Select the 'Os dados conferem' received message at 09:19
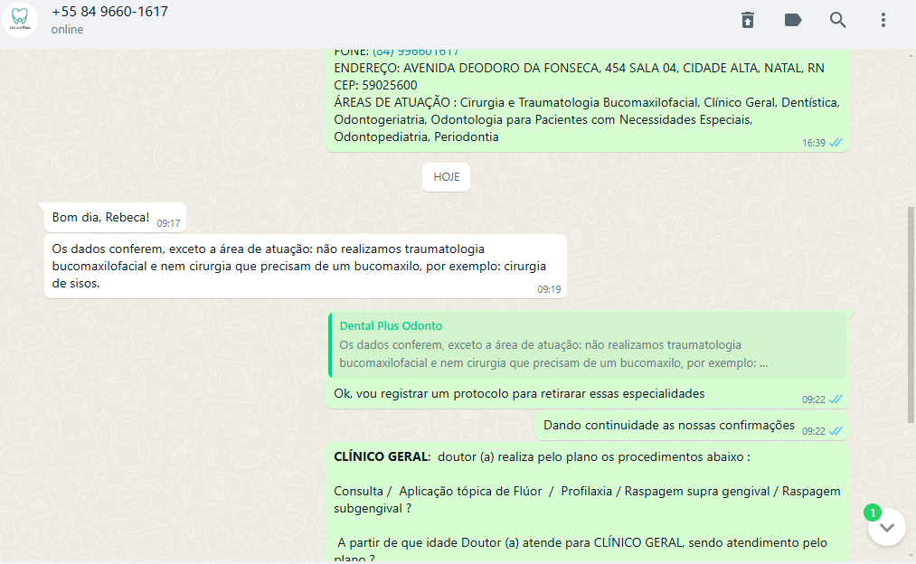This screenshot has width=916, height=564. pos(306,267)
